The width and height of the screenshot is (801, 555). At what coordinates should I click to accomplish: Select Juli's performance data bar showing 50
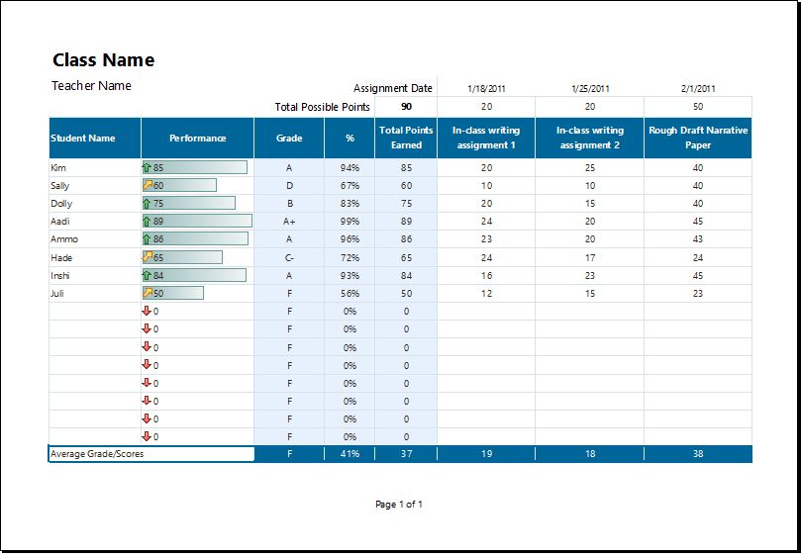[x=173, y=293]
